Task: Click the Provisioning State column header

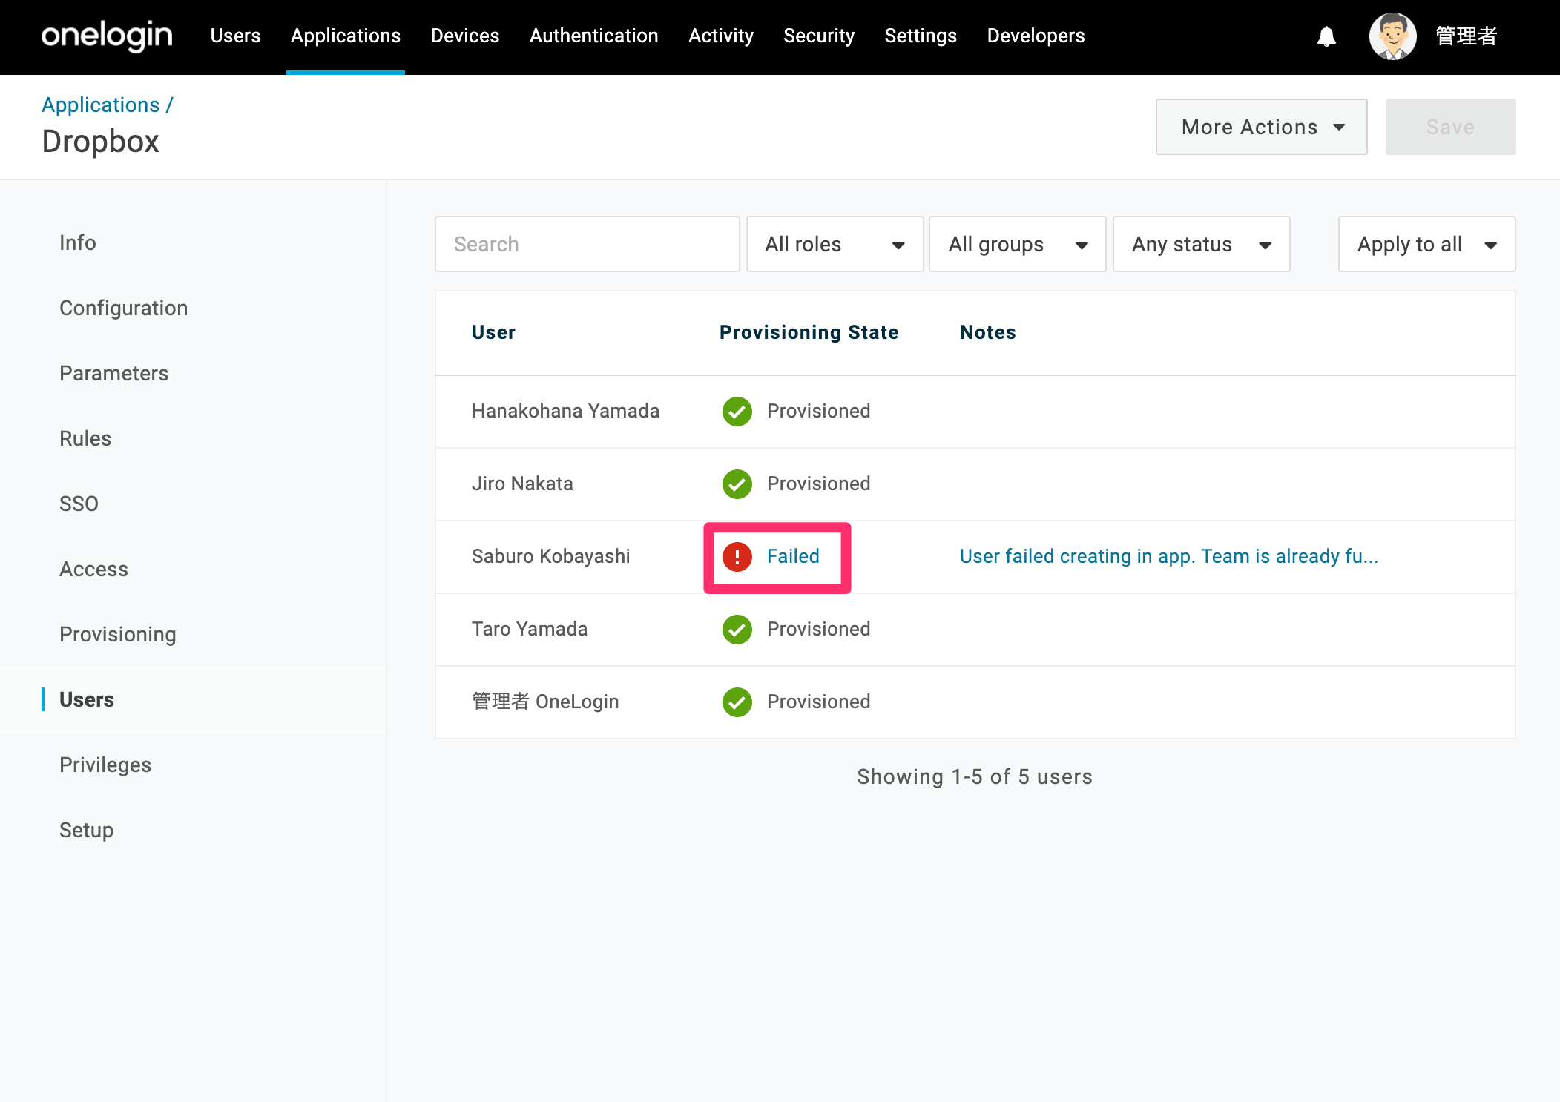Action: point(809,332)
